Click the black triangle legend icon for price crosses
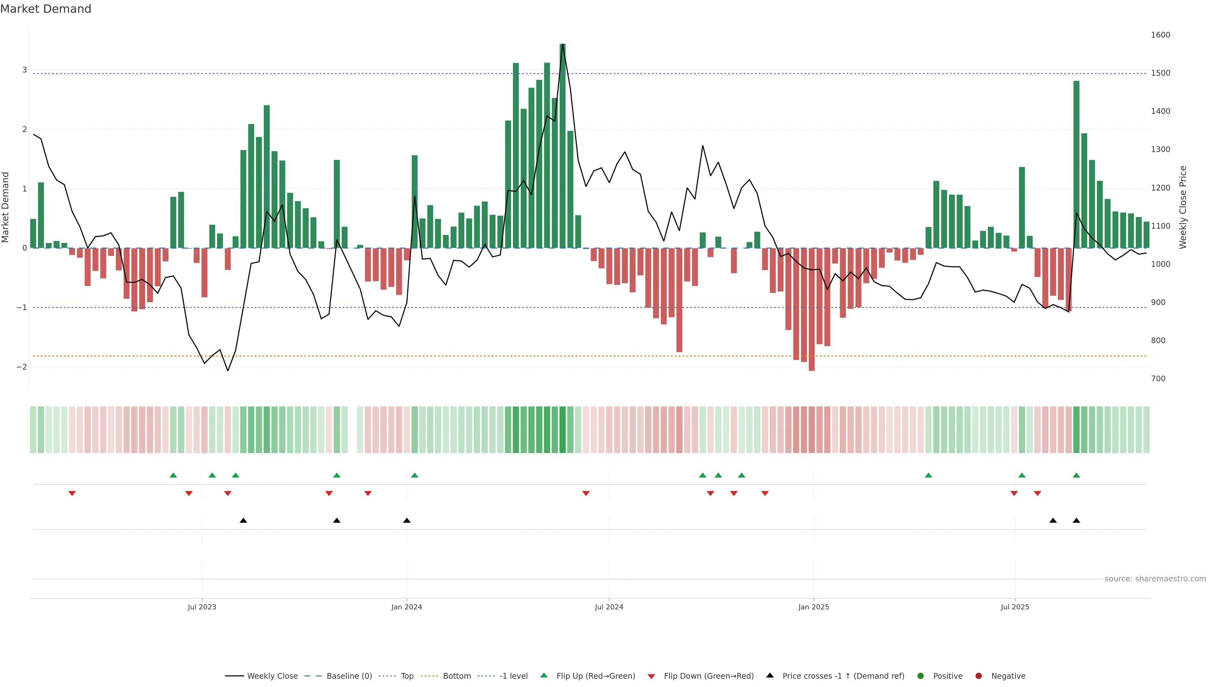 coord(770,675)
